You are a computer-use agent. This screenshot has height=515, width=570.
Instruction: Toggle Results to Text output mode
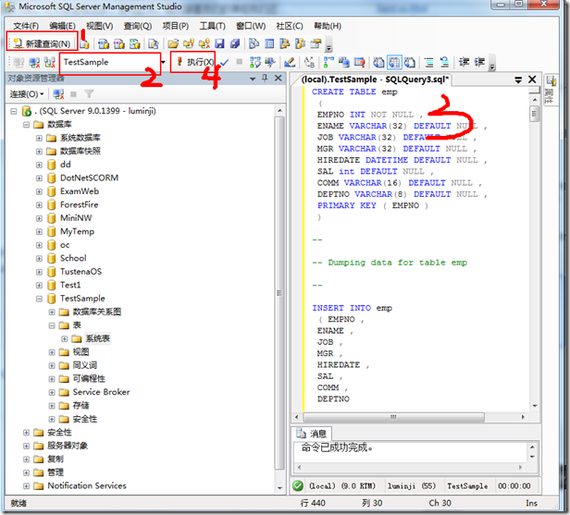[x=378, y=63]
